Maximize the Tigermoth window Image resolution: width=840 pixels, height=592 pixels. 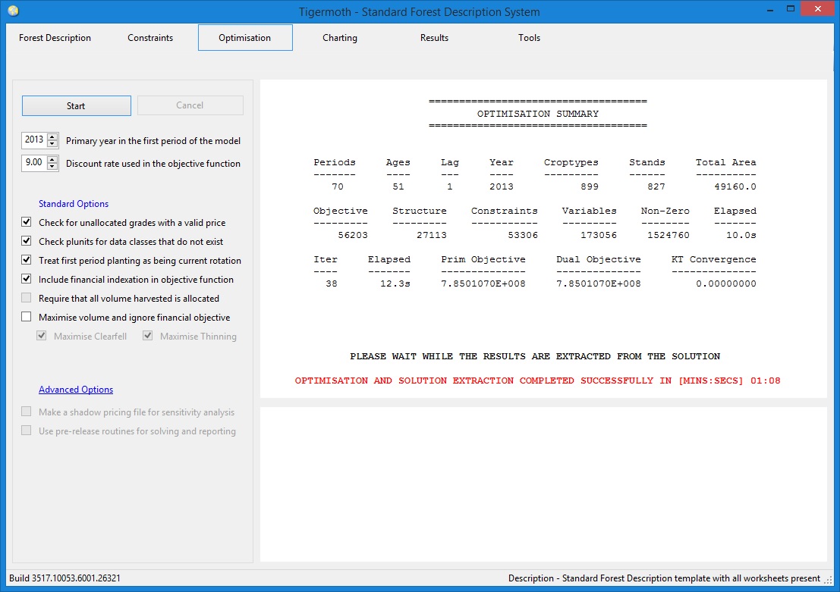click(790, 9)
